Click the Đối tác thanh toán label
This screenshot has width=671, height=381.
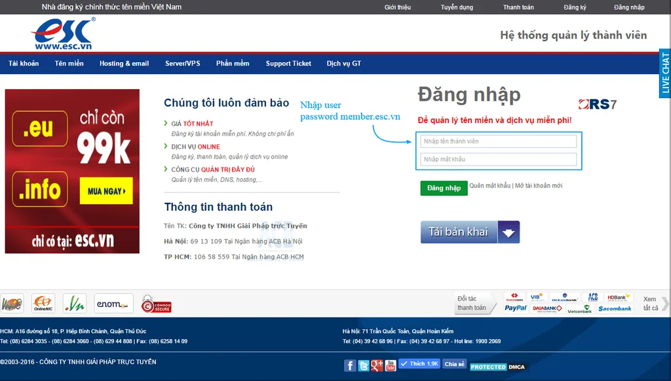click(472, 303)
